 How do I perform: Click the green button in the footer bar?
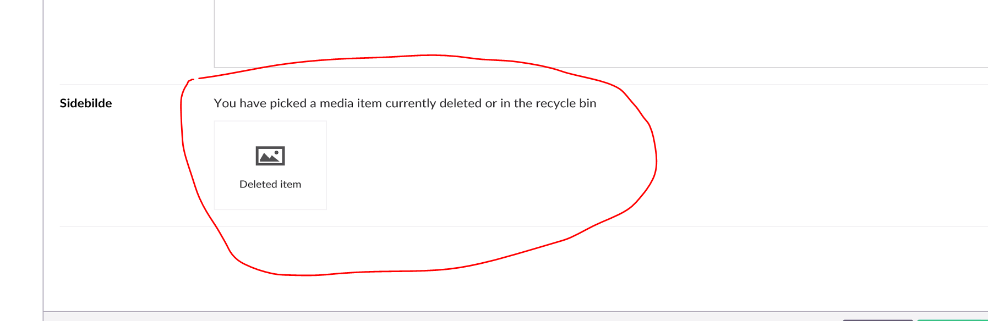click(953, 320)
